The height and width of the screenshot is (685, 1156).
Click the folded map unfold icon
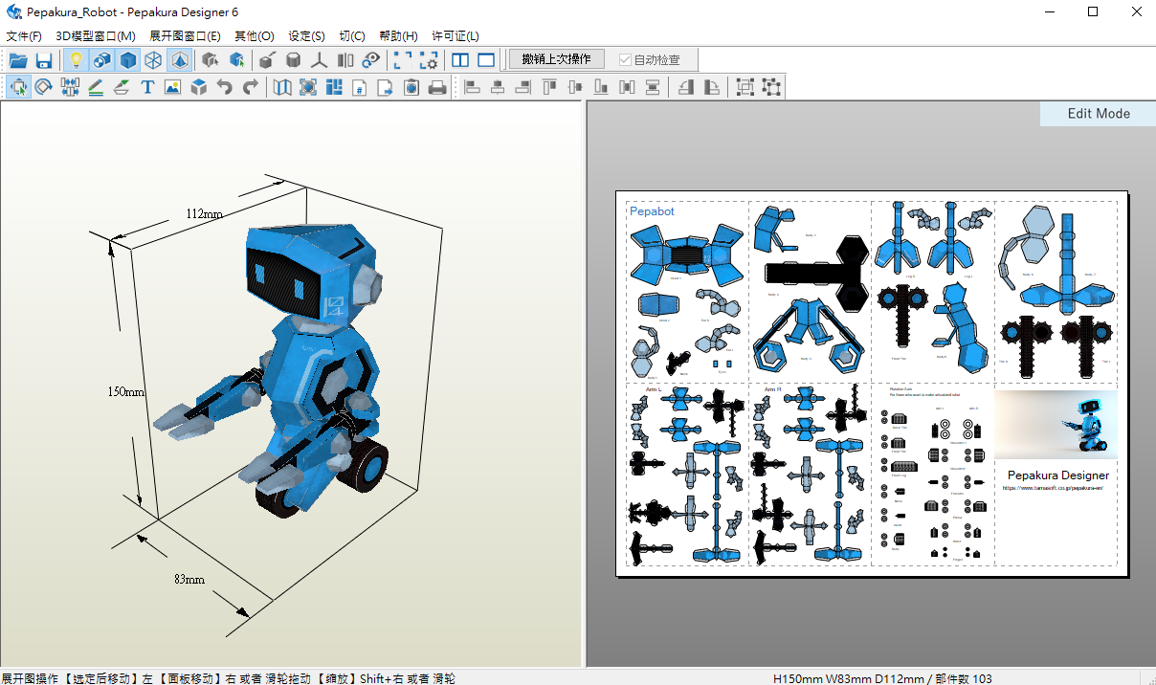pos(282,87)
